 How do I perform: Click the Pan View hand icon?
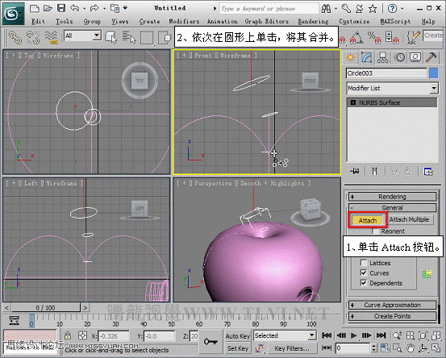[410, 348]
